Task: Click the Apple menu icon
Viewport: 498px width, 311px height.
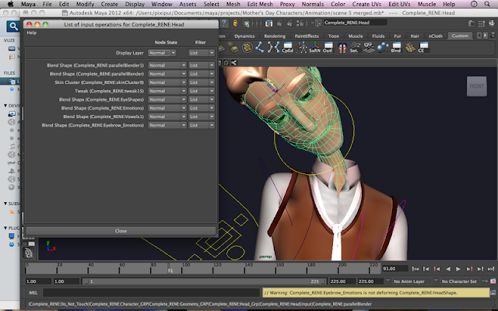Action: tap(10, 4)
